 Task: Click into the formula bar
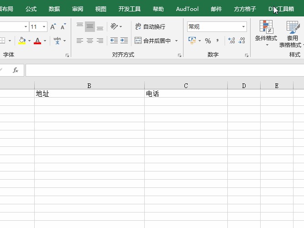(165, 70)
